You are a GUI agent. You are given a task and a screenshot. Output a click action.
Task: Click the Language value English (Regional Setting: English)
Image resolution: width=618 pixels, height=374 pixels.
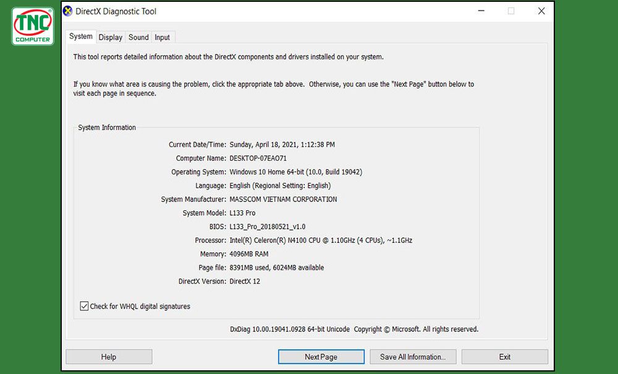coord(280,185)
